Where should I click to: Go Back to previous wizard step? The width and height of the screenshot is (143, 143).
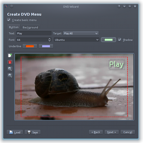96,132
